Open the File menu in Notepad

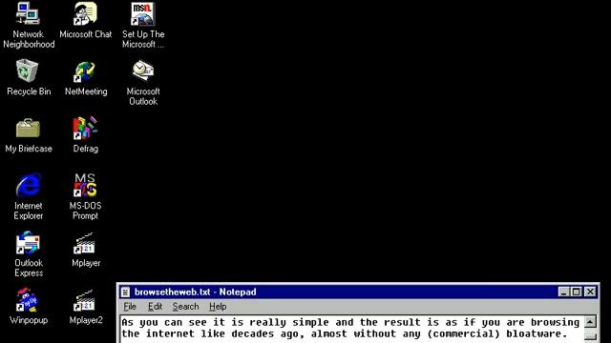(x=130, y=307)
